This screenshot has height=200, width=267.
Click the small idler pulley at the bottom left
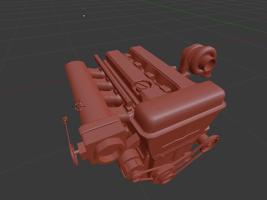click(x=137, y=176)
